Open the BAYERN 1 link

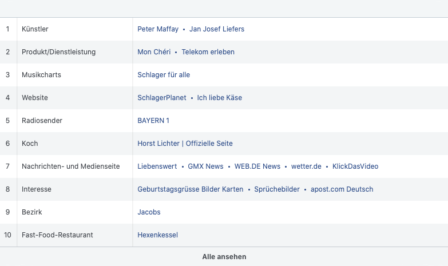point(153,121)
